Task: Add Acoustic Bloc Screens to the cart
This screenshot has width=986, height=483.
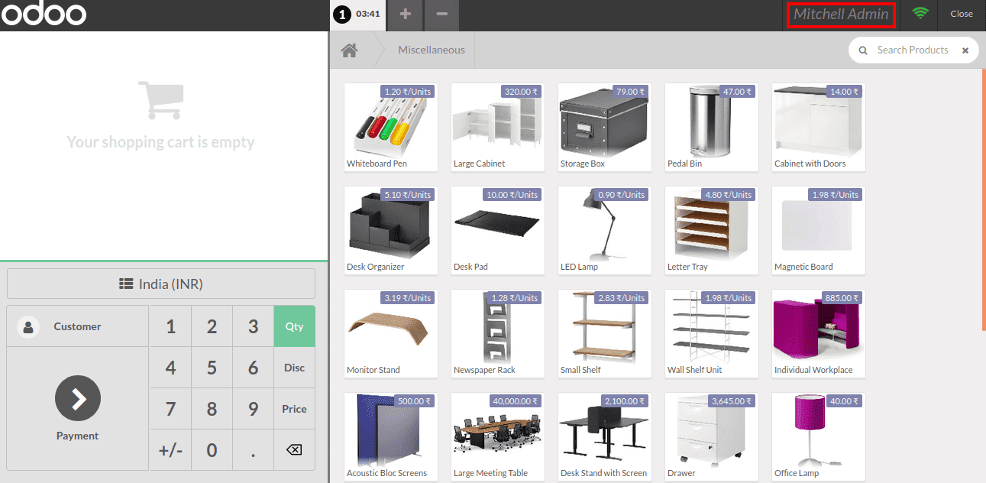Action: click(391, 436)
